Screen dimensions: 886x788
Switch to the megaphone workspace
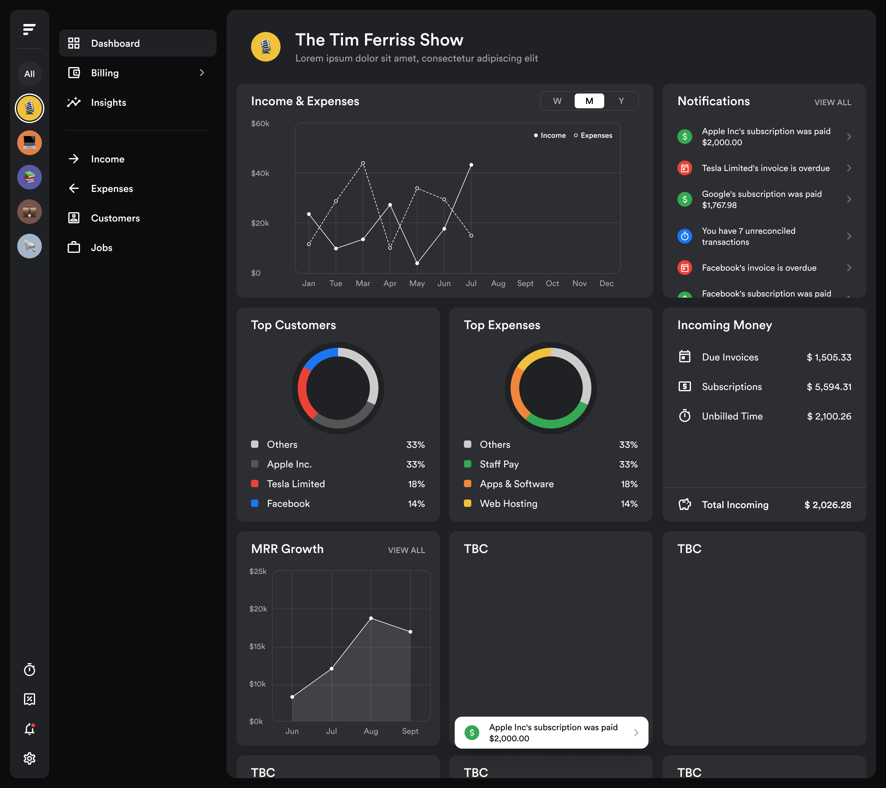coord(30,246)
